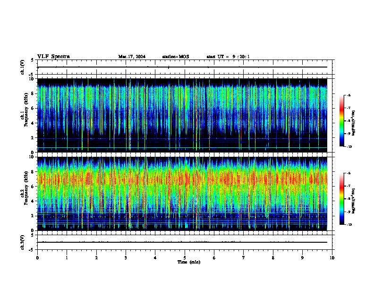Image resolution: width=374 pixels, height=289 pixels.
Task: Click the '6' frequency tick of ch.1 panel
Action: tap(33, 108)
